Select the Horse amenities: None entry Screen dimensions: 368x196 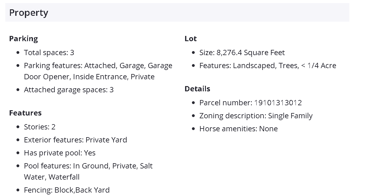238,129
